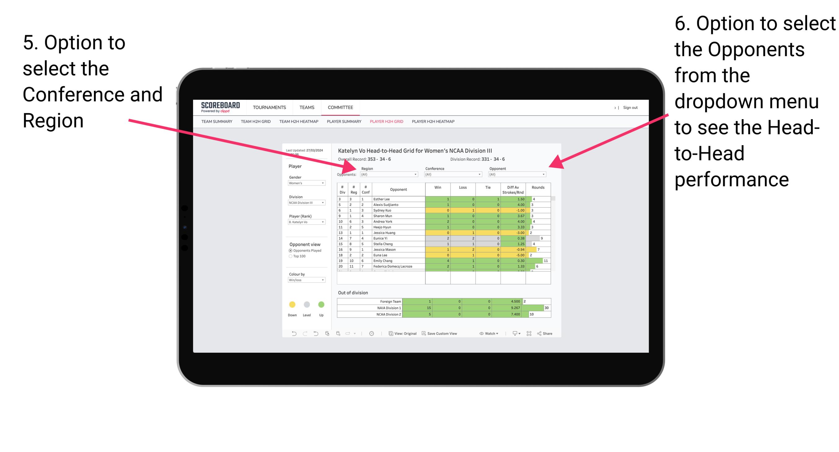Click the download/export icon in toolbar
The height and width of the screenshot is (452, 839).
click(x=513, y=334)
